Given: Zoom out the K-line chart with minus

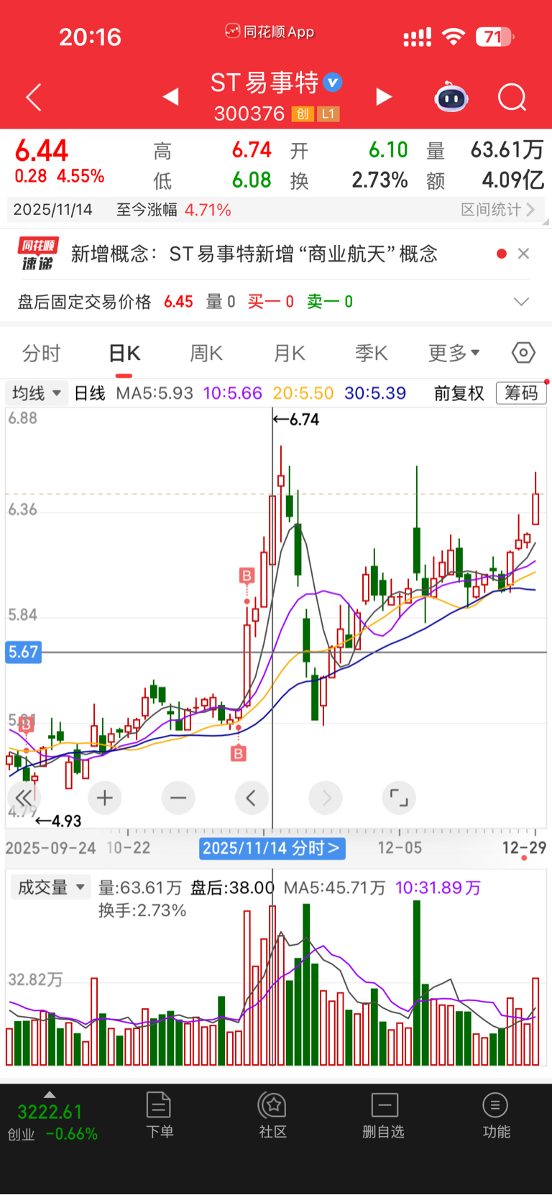Looking at the screenshot, I should point(178,798).
